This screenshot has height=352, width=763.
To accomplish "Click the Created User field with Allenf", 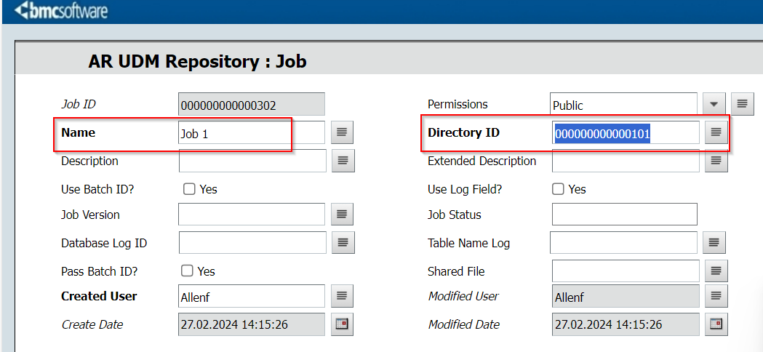I will pyautogui.click(x=252, y=296).
